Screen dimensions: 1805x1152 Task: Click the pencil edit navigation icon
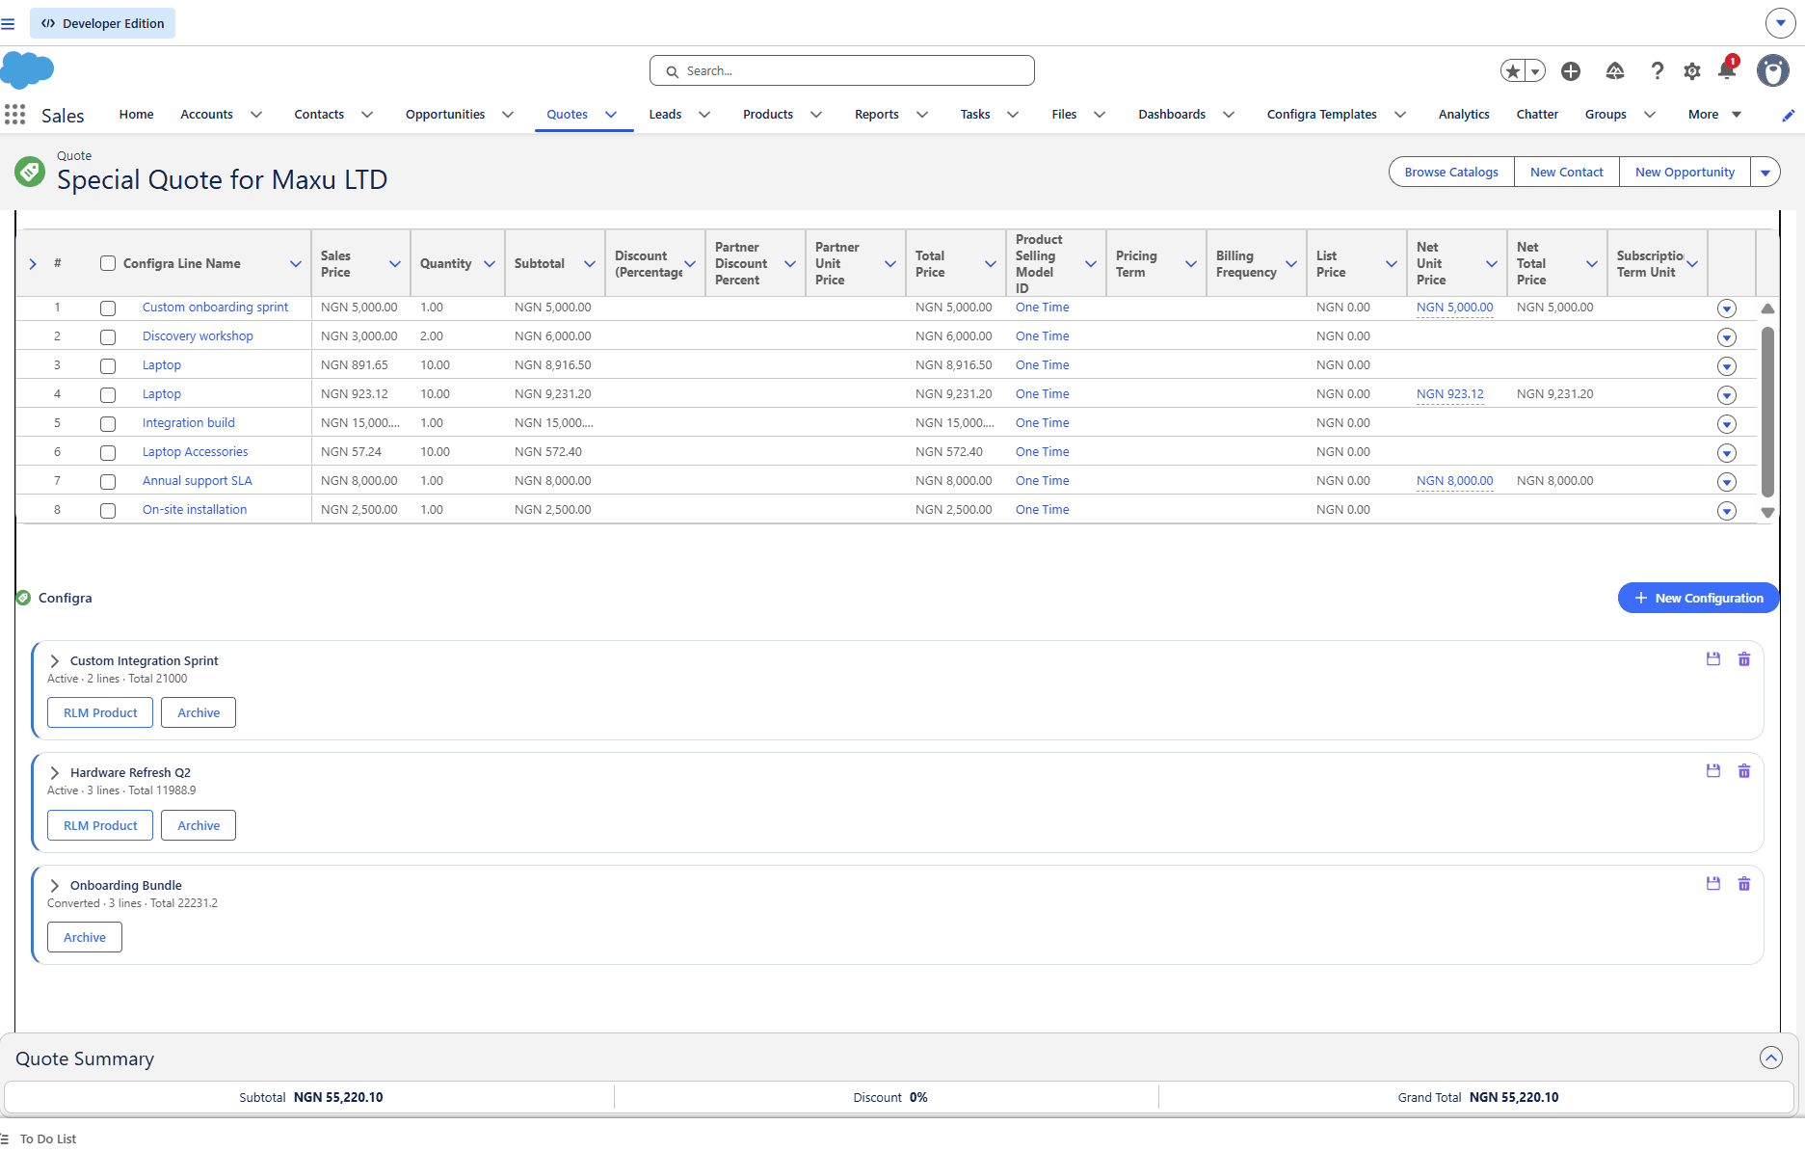pos(1788,115)
